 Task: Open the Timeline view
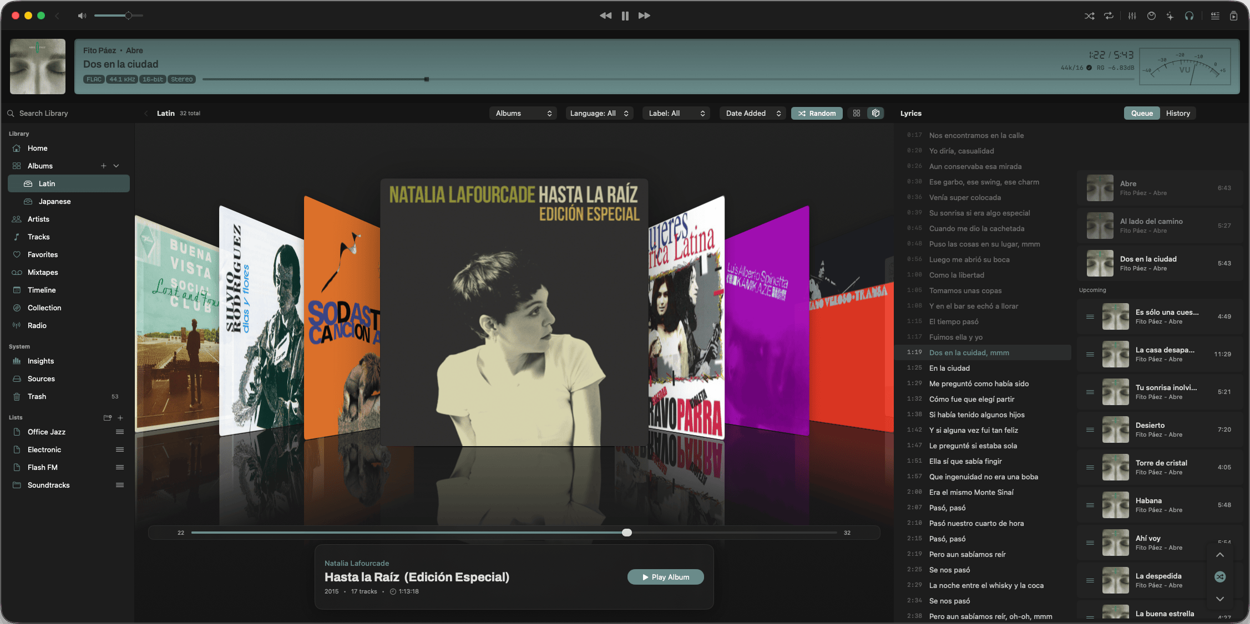click(x=68, y=290)
